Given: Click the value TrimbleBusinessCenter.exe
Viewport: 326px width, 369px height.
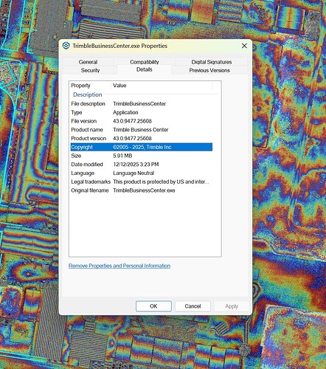Looking at the screenshot, I should coord(144,190).
